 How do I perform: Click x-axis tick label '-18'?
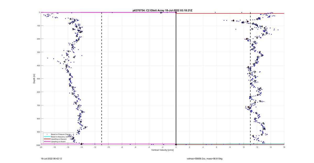(x=54, y=147)
